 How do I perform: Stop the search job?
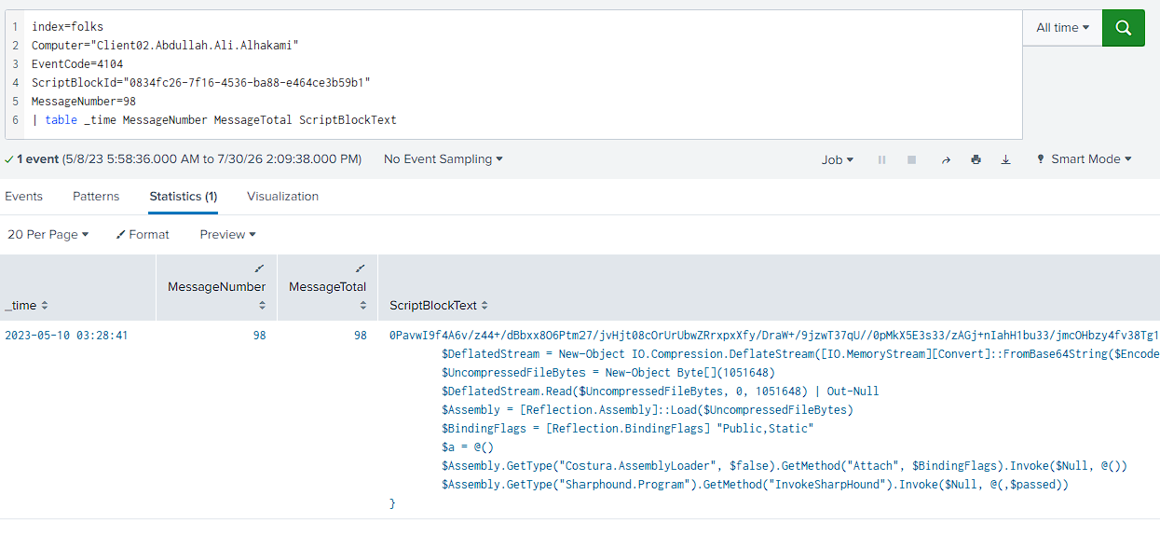pos(912,159)
